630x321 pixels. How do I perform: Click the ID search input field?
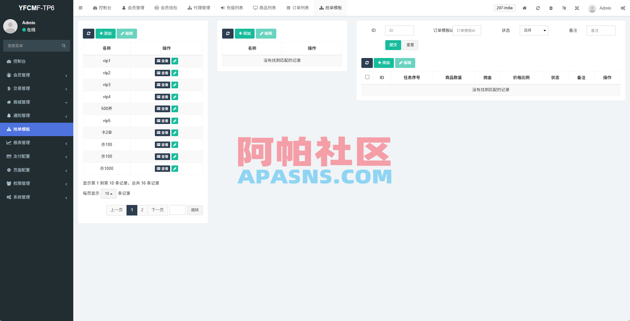[400, 30]
